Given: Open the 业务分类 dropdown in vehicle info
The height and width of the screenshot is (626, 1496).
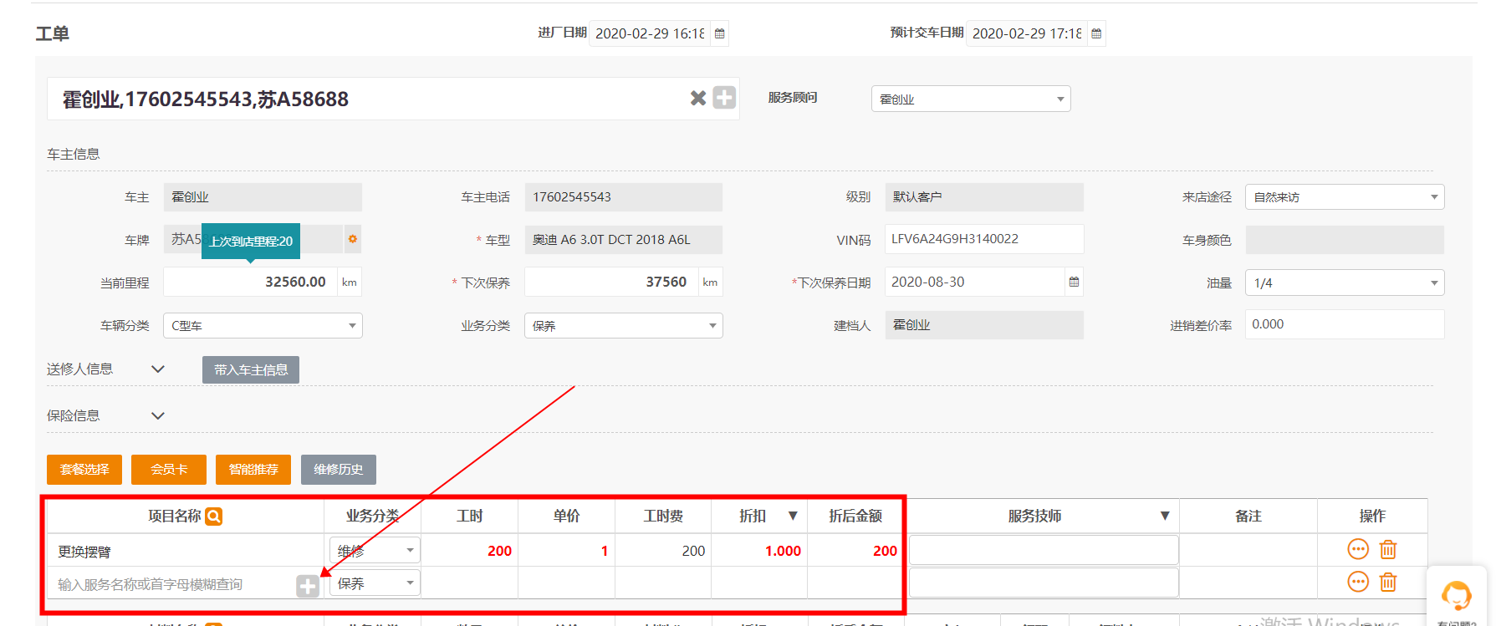Looking at the screenshot, I should [x=623, y=325].
